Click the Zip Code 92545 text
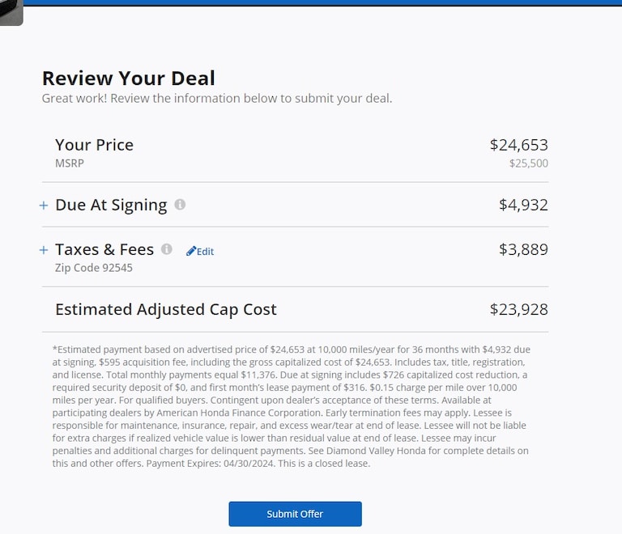Image resolution: width=622 pixels, height=534 pixels. click(x=93, y=268)
